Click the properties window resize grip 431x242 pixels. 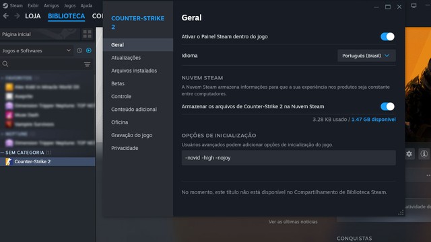point(401,212)
